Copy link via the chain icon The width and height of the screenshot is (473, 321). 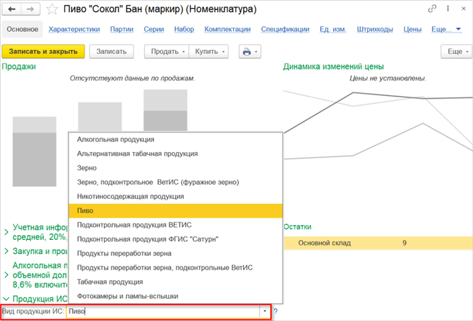(432, 9)
